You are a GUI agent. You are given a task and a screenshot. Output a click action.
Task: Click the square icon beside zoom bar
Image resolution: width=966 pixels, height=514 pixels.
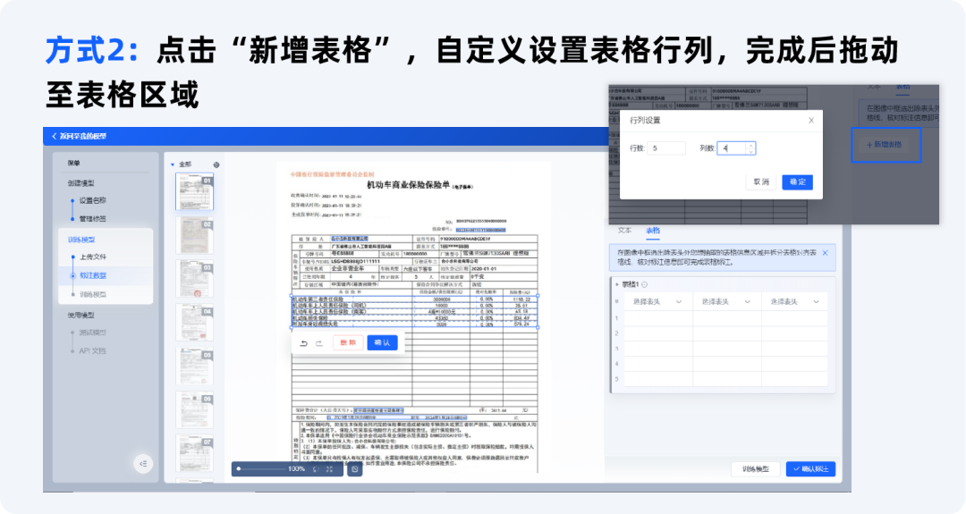tap(355, 469)
